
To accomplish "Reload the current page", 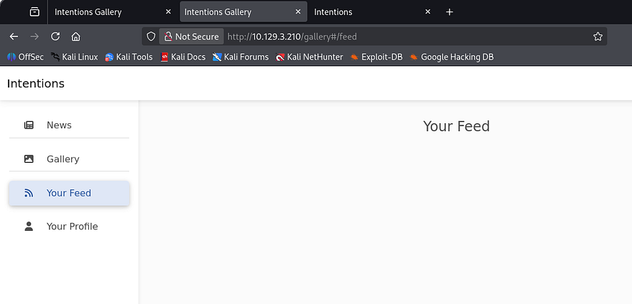I will 55,37.
